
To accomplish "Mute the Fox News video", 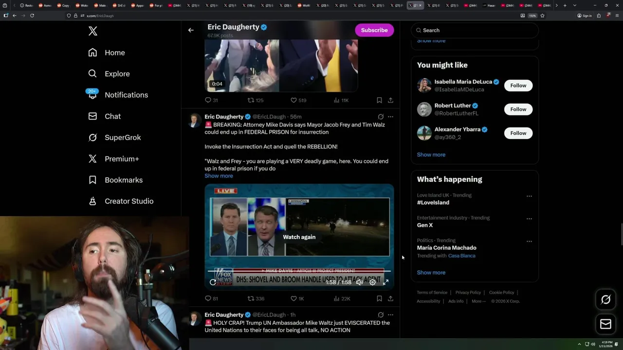I will (x=359, y=282).
